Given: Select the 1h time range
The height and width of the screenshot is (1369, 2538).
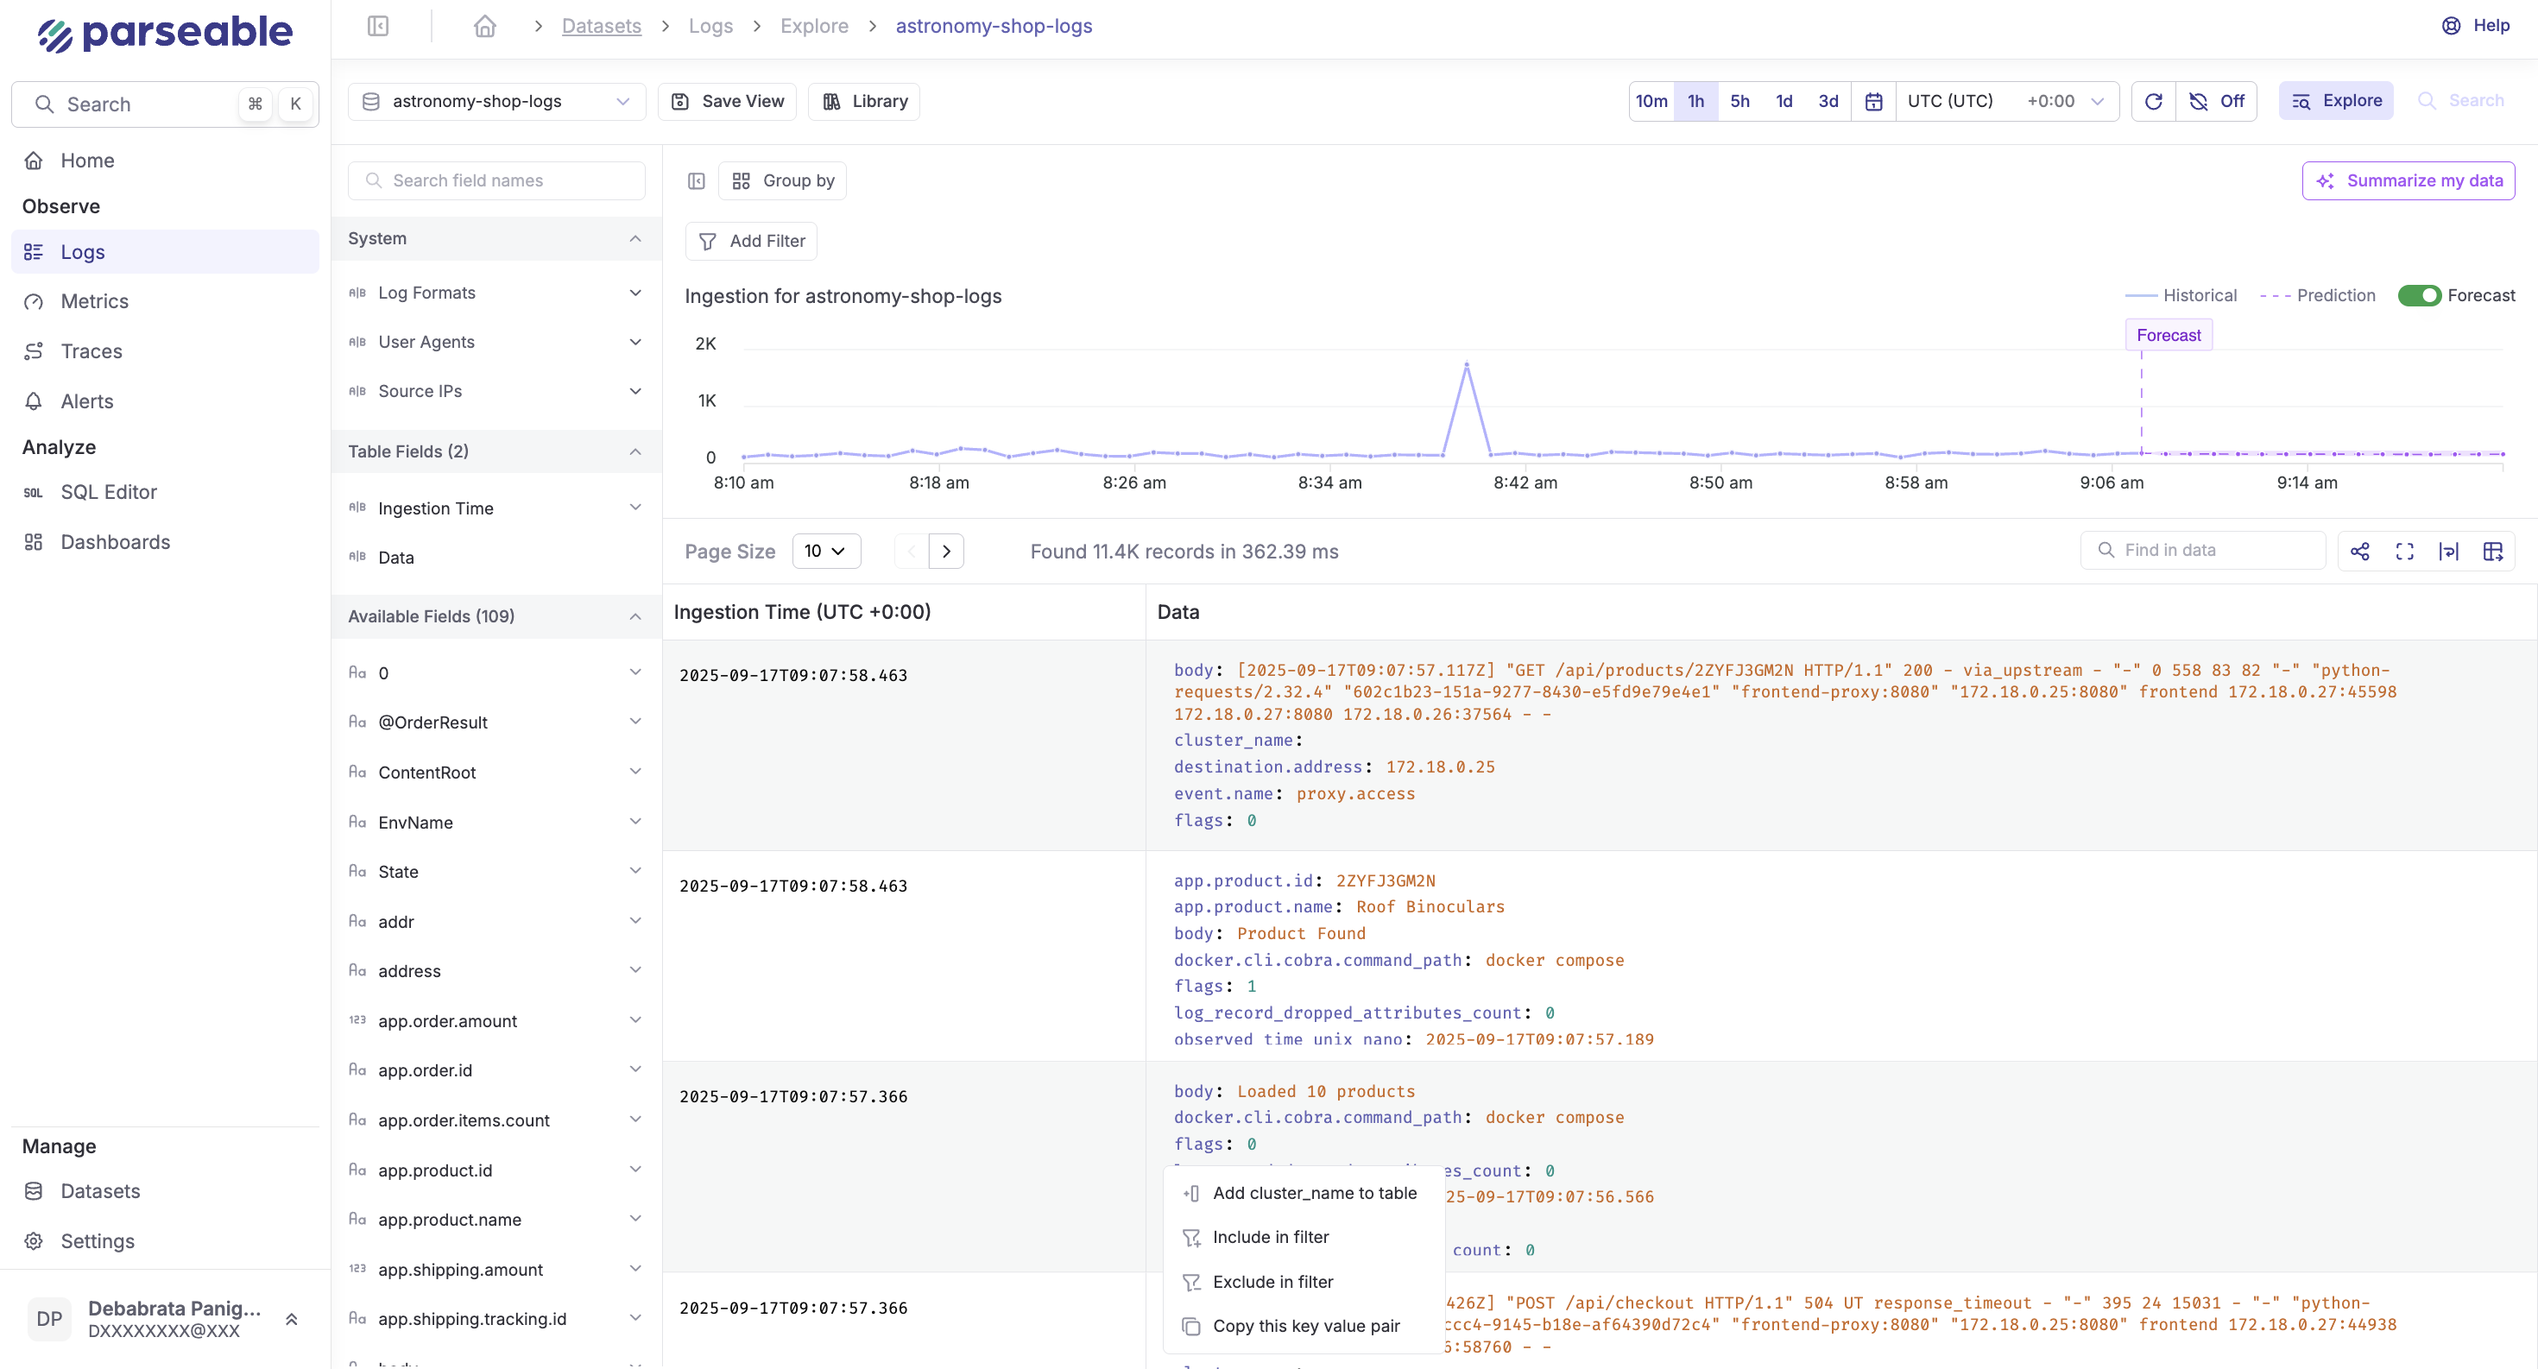Looking at the screenshot, I should pyautogui.click(x=1695, y=102).
